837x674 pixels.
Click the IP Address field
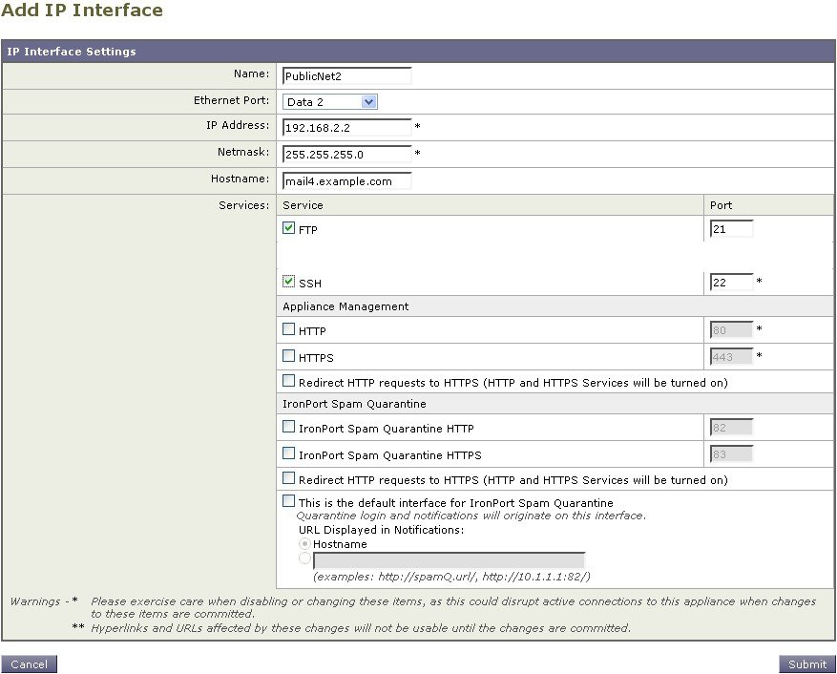click(345, 127)
